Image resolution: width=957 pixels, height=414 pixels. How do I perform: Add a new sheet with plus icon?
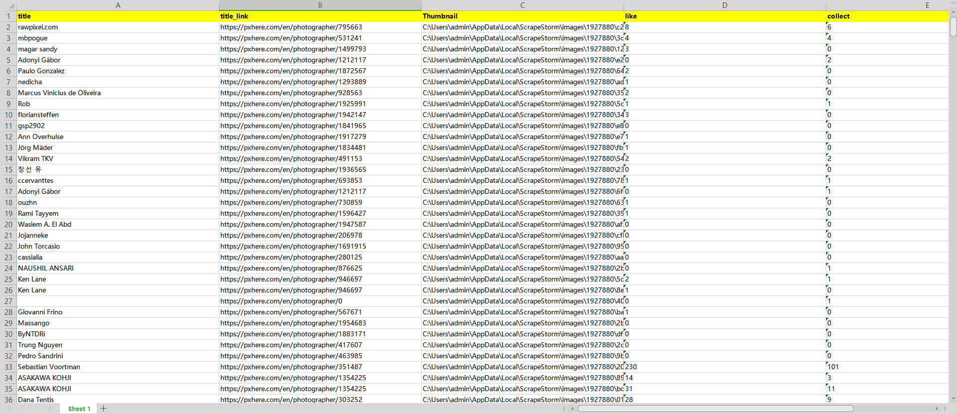pos(104,409)
